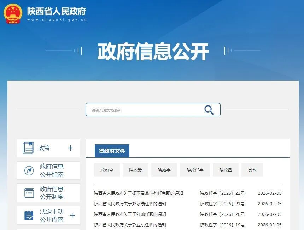
Task: Click the national emblem logo
Action: (13, 13)
